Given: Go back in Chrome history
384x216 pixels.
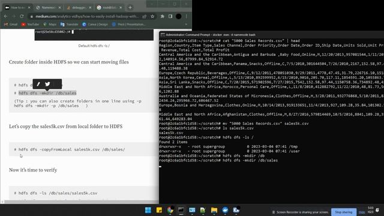Looking at the screenshot, I should click(5, 16).
